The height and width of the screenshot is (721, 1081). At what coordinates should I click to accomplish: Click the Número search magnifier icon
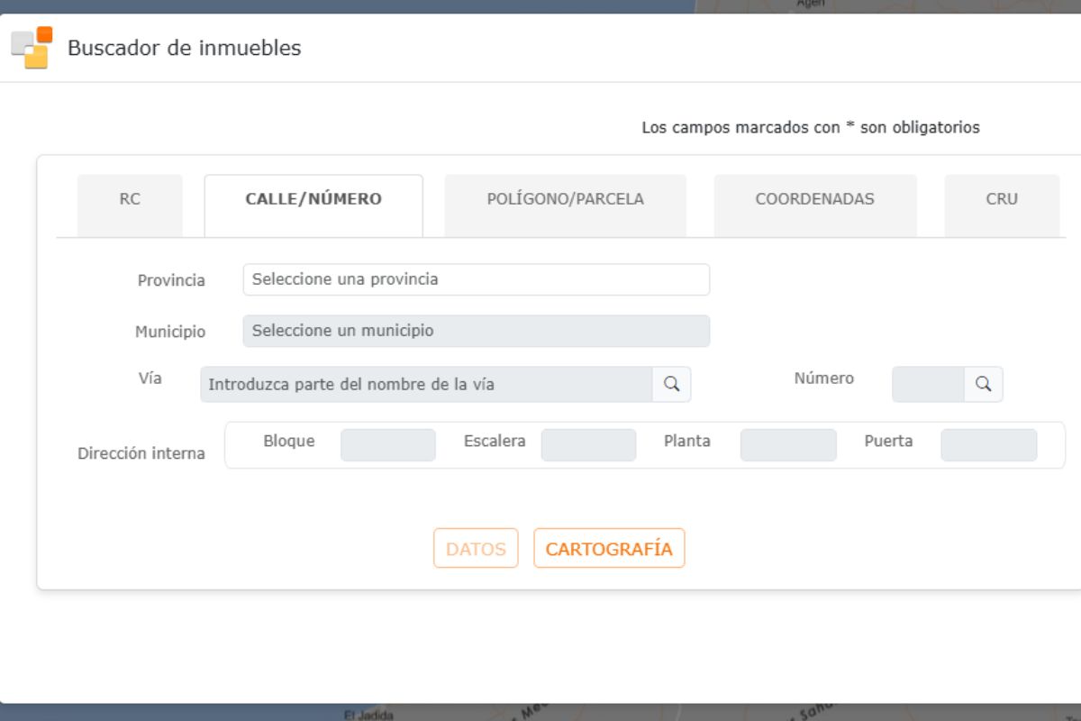(983, 384)
